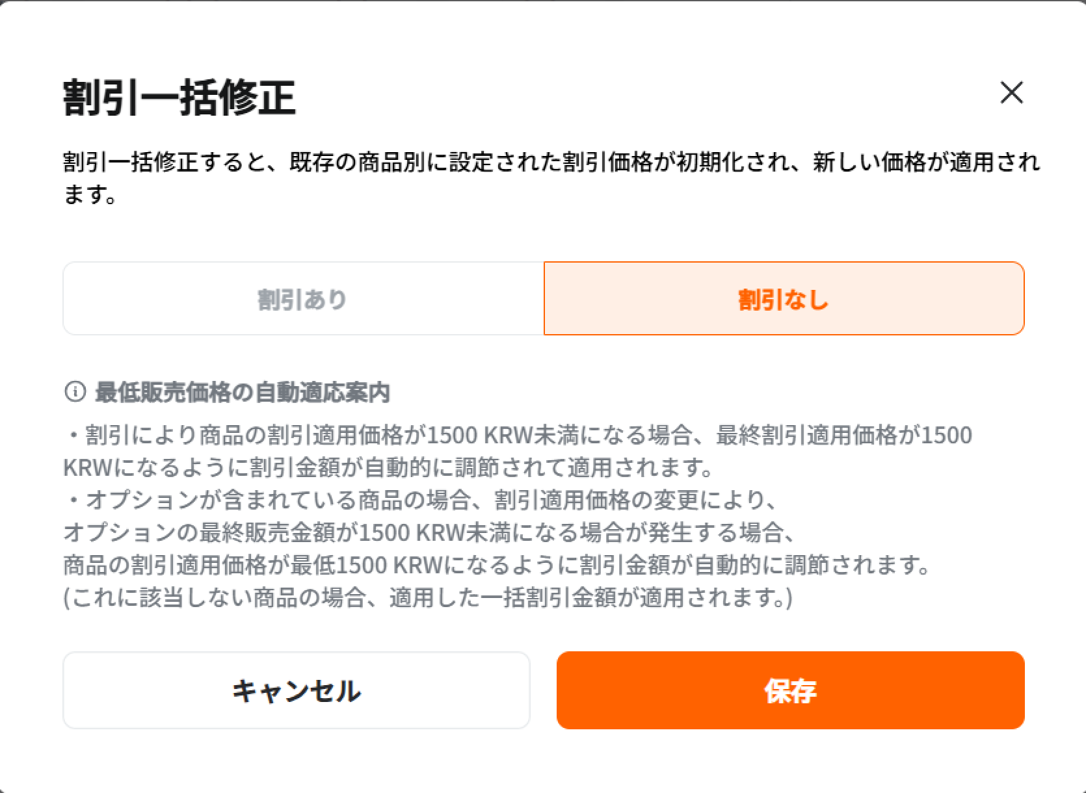Click the info icon beside 最低販売価格の自動適応案内
This screenshot has width=1086, height=793.
(x=75, y=392)
